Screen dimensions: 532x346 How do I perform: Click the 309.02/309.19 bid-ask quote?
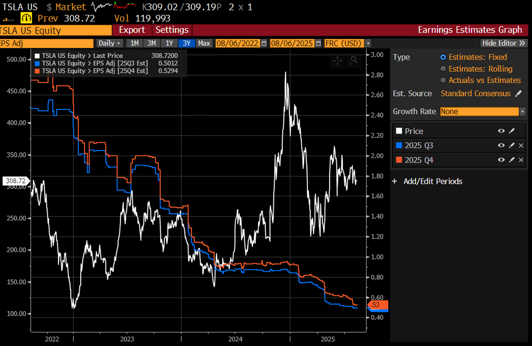(182, 7)
